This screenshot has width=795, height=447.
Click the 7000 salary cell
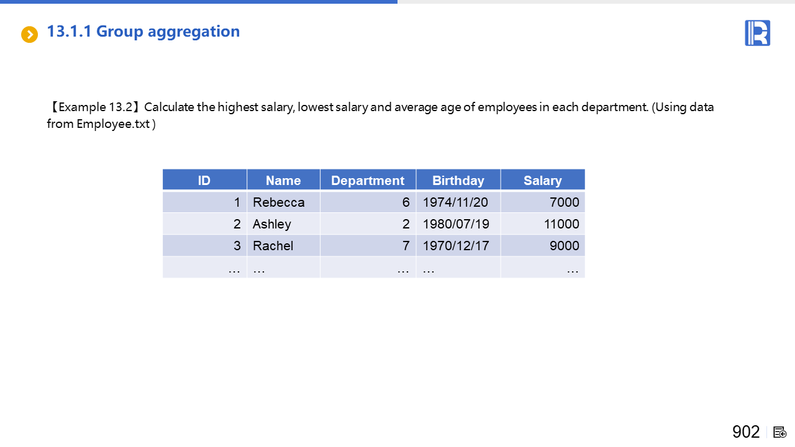(x=564, y=202)
